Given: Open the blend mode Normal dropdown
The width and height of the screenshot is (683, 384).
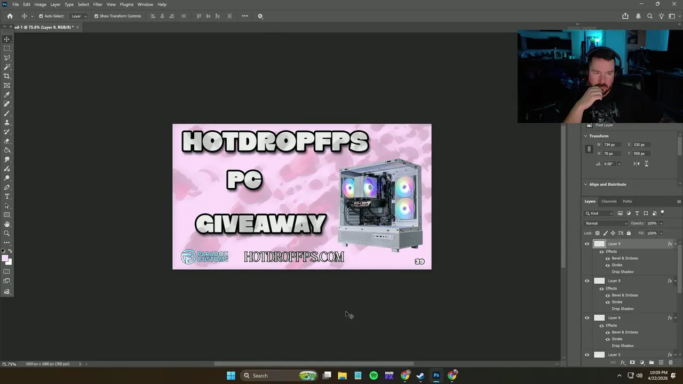Looking at the screenshot, I should click(x=606, y=223).
